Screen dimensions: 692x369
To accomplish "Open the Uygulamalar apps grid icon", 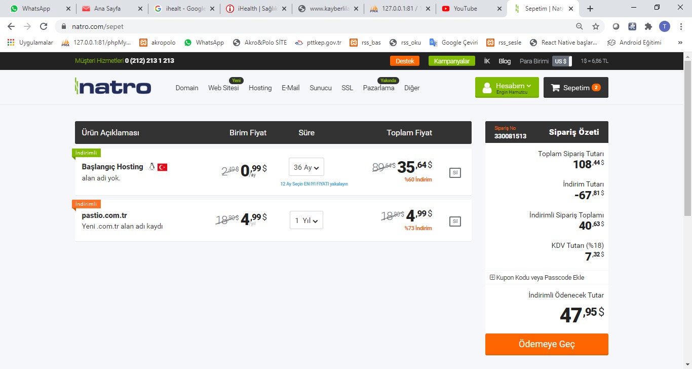I will pyautogui.click(x=11, y=43).
